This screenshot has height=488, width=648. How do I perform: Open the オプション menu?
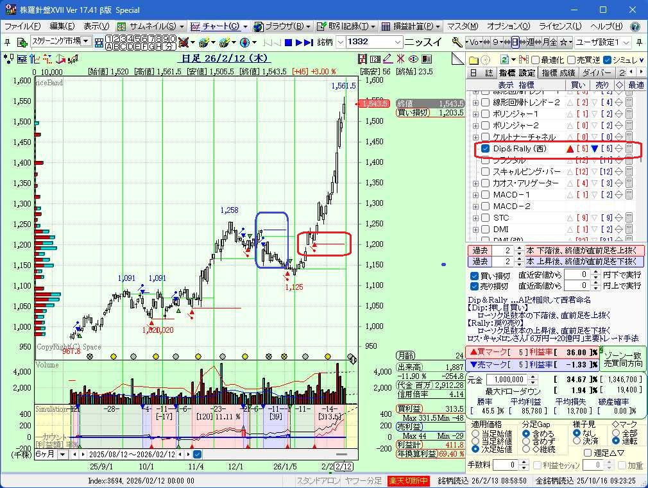tap(507, 26)
